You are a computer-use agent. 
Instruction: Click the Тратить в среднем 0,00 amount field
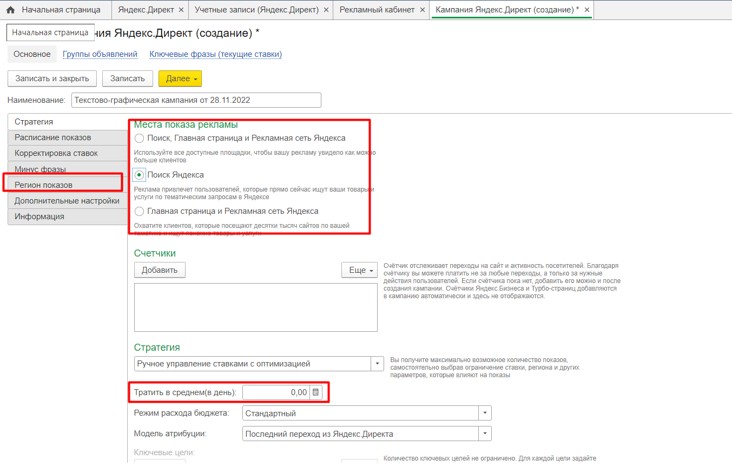(x=276, y=392)
